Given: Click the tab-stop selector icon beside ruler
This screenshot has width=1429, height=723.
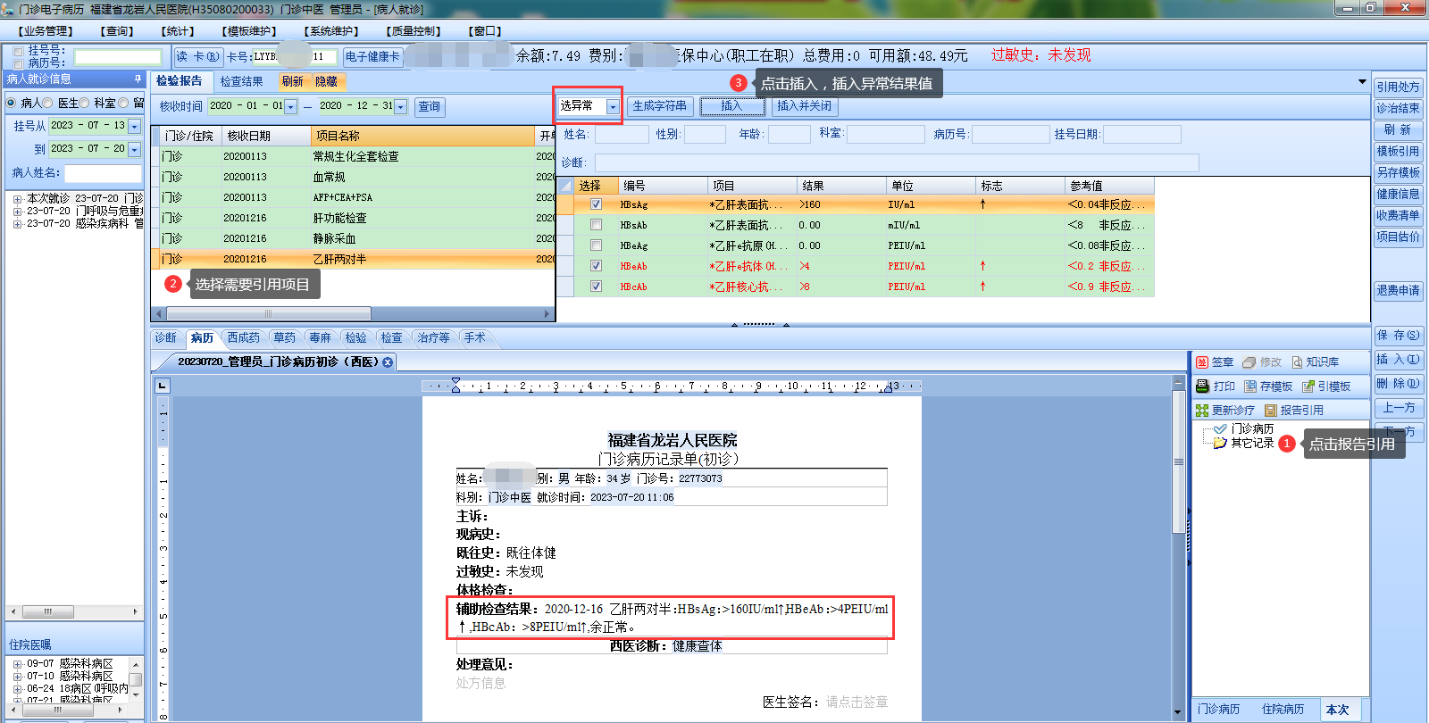Looking at the screenshot, I should click(162, 386).
